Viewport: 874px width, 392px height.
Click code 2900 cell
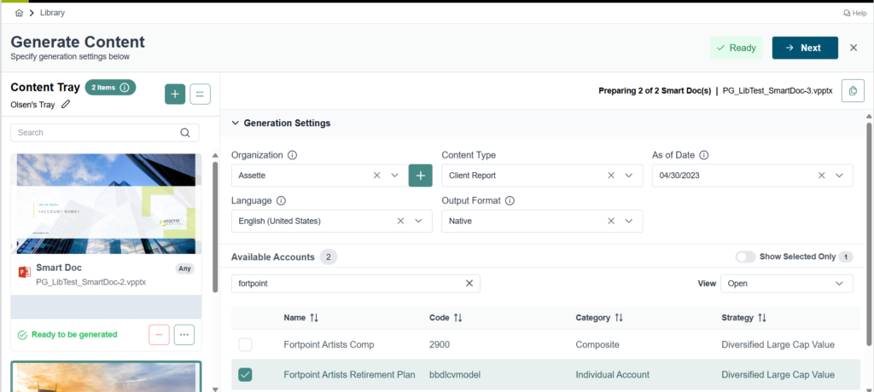(x=440, y=344)
